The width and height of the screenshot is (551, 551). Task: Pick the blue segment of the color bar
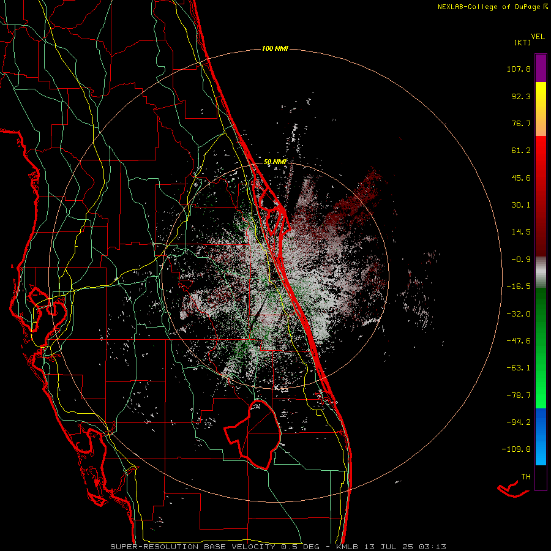click(x=541, y=422)
